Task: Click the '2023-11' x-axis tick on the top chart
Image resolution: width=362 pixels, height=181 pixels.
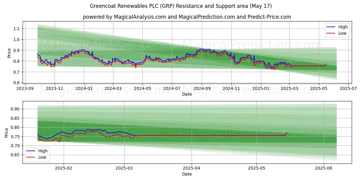Action: pyautogui.click(x=55, y=89)
